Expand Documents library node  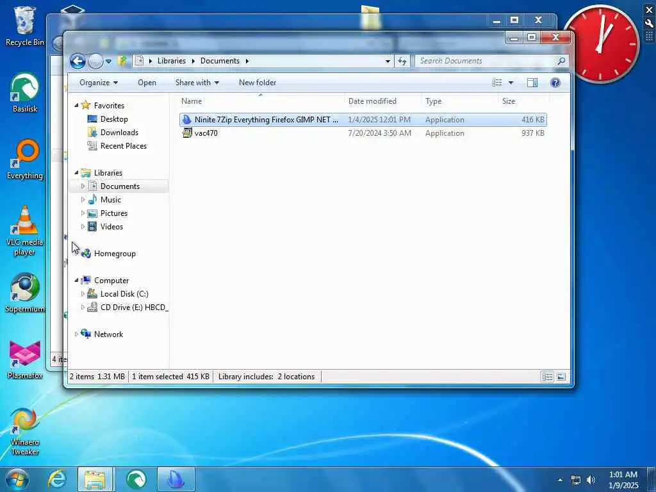[x=83, y=186]
